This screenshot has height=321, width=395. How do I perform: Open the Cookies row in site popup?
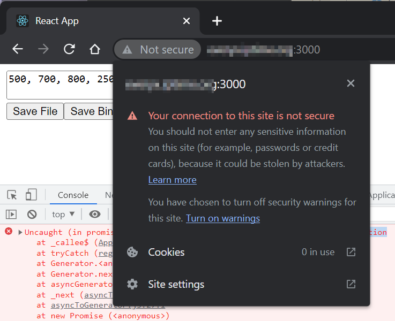pos(241,252)
